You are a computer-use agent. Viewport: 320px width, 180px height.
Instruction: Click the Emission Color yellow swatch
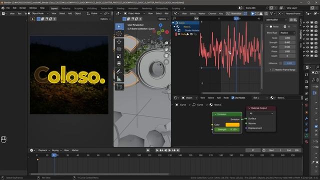tap(232, 124)
